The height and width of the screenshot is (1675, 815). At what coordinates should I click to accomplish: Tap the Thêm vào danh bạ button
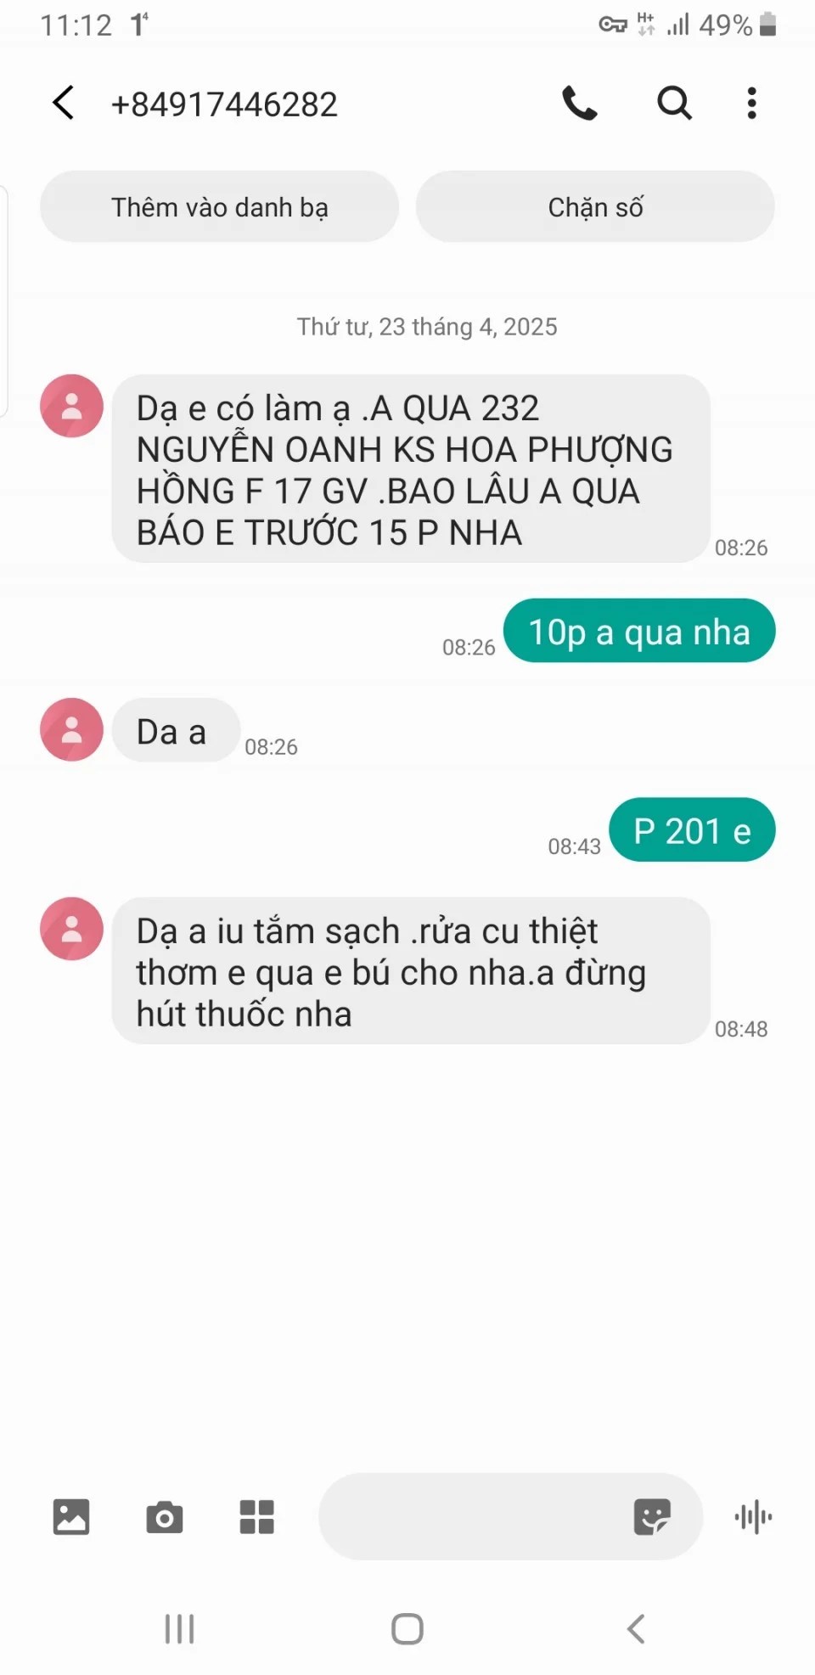point(220,206)
